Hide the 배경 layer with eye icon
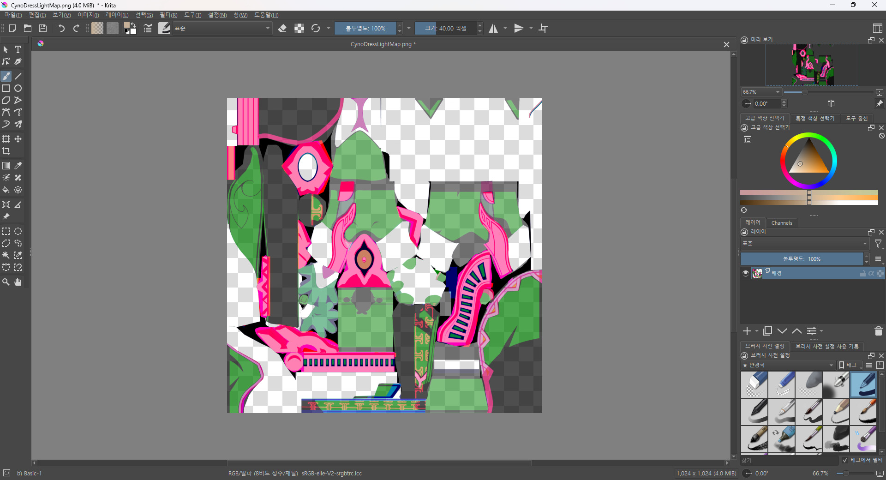The width and height of the screenshot is (886, 480). coord(745,273)
